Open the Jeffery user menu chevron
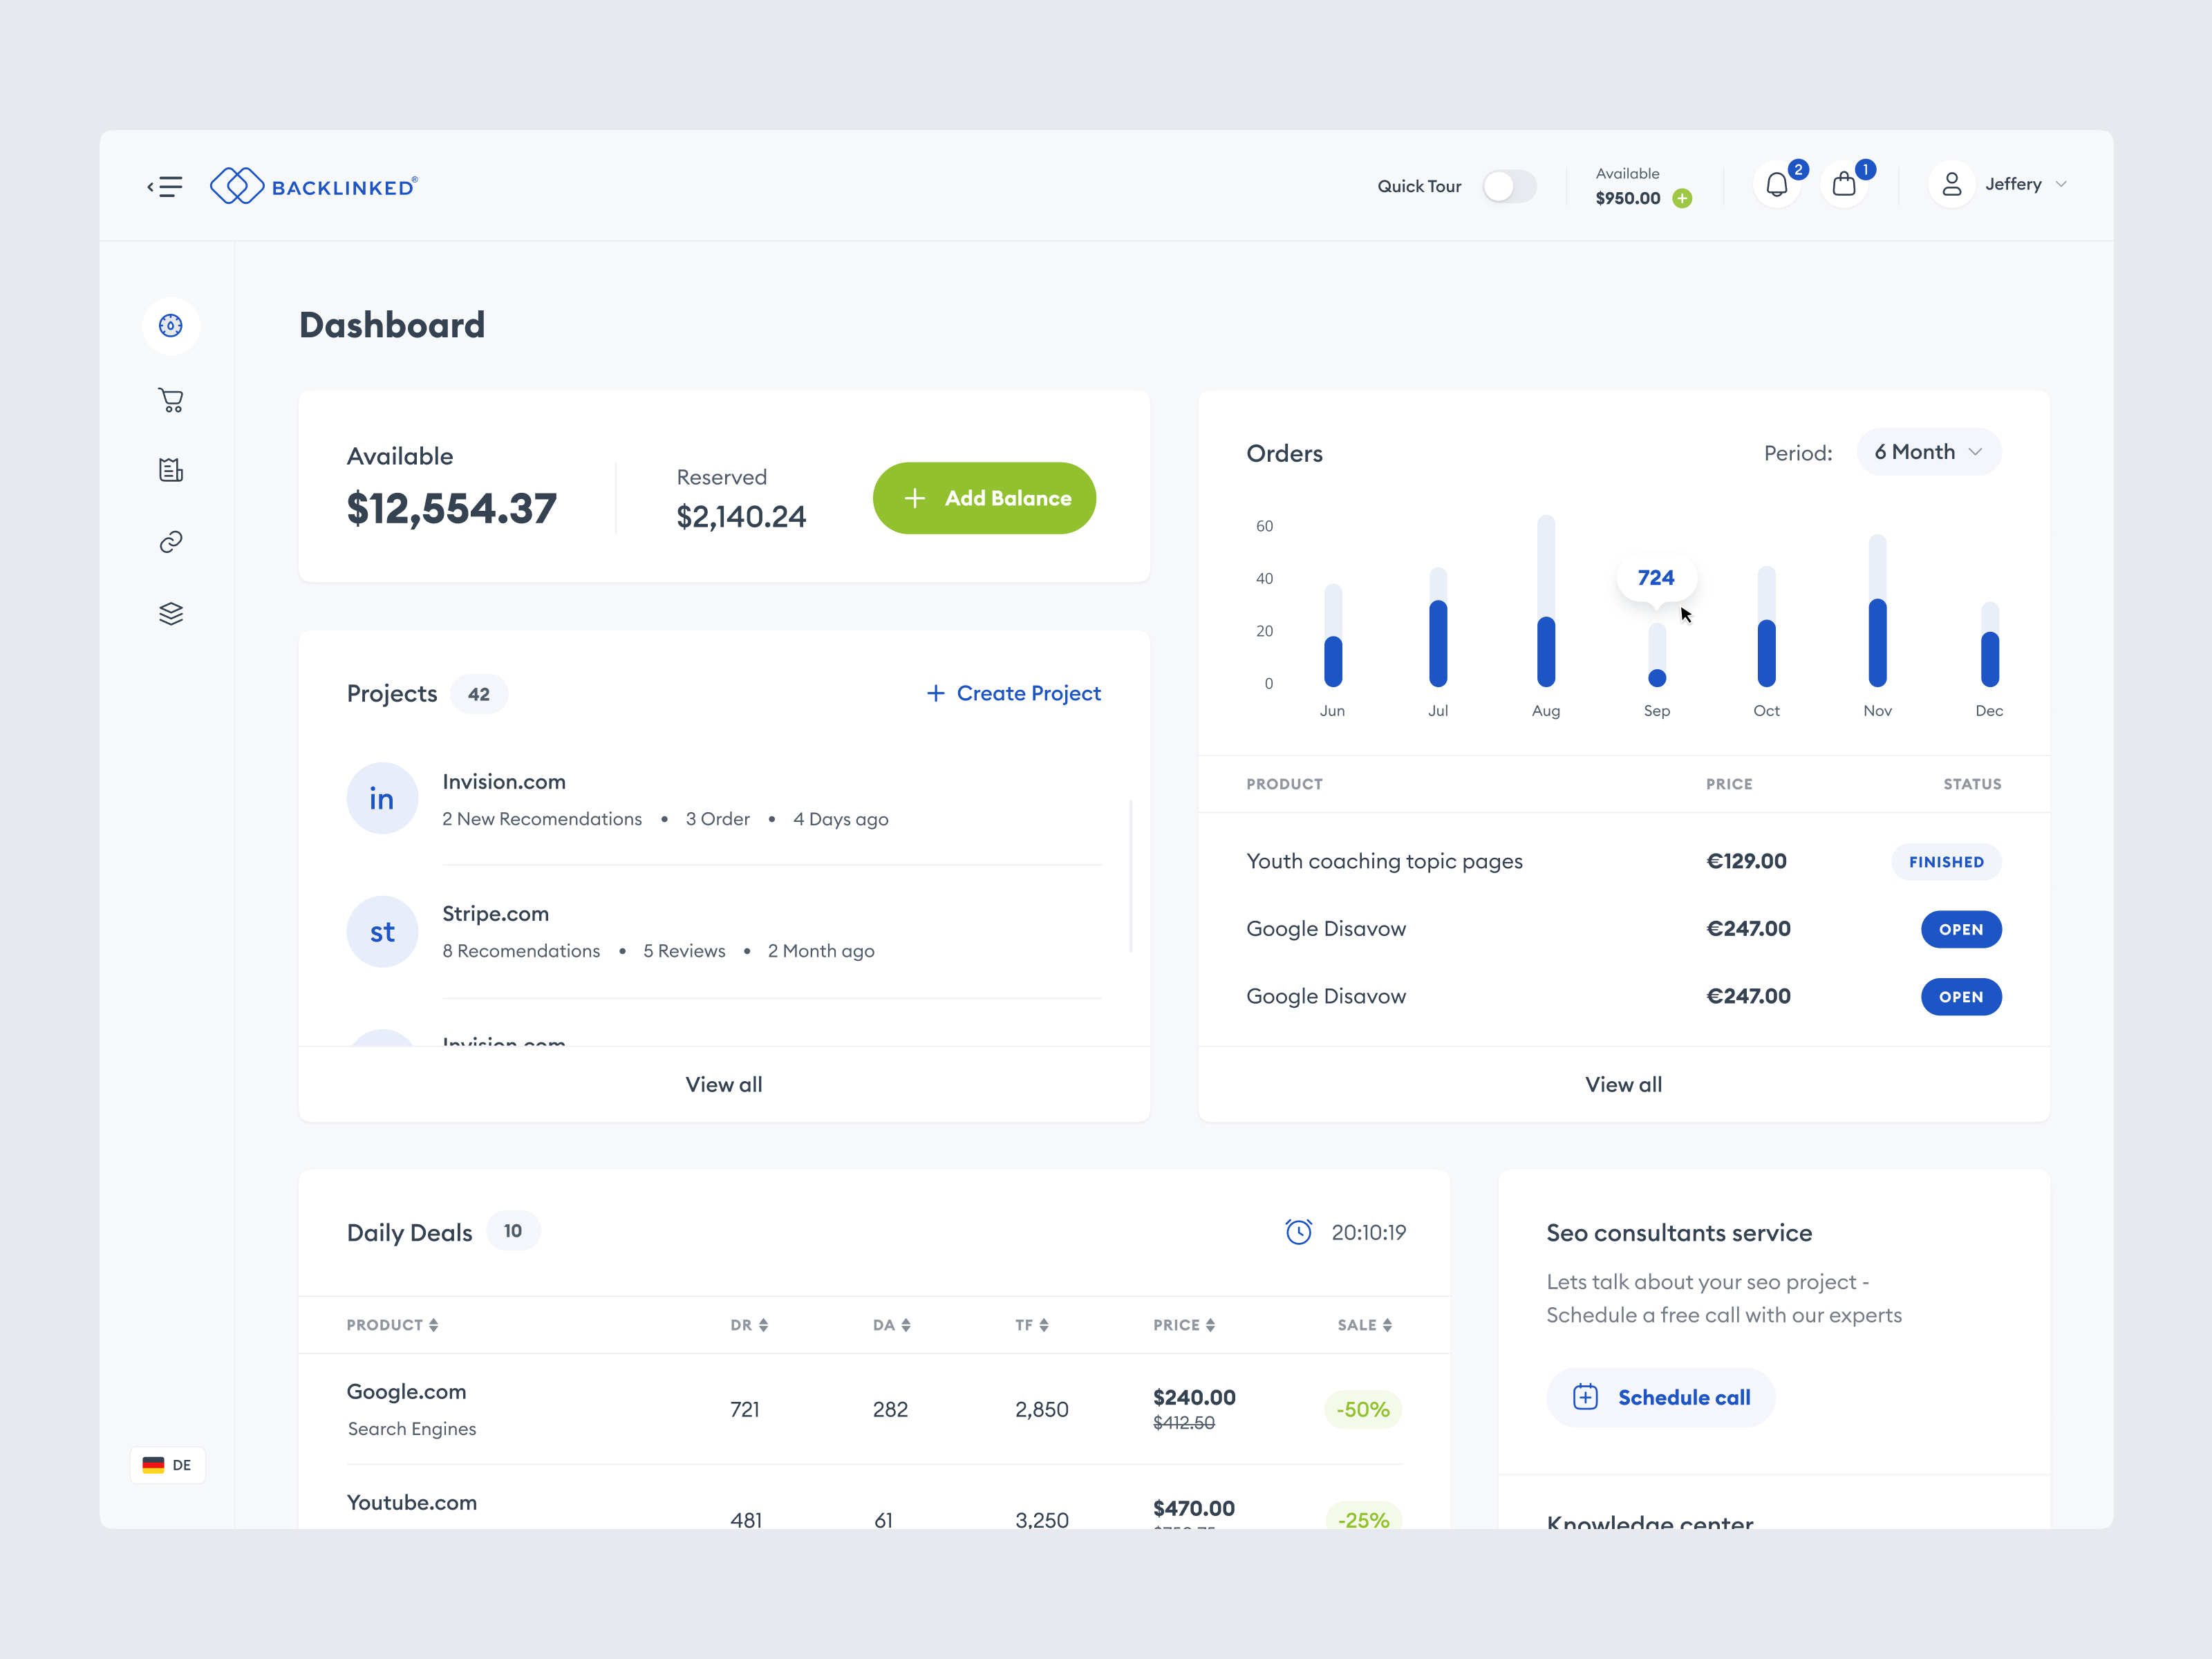The image size is (2212, 1659). pyautogui.click(x=2061, y=185)
